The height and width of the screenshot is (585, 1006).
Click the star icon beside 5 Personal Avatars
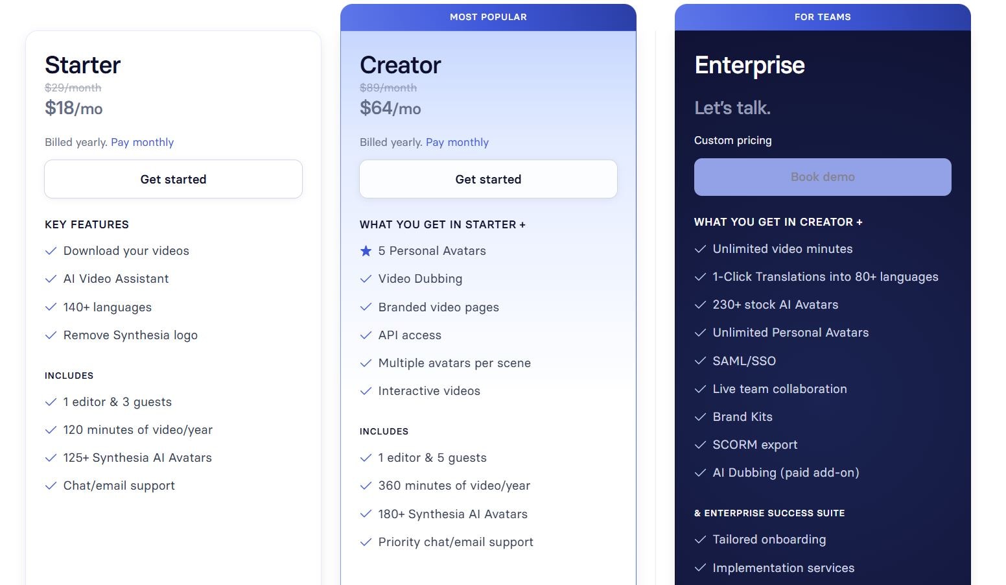point(366,251)
